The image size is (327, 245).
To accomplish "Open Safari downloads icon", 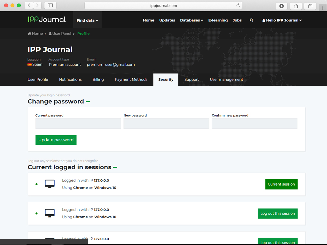I will tap(281, 6).
